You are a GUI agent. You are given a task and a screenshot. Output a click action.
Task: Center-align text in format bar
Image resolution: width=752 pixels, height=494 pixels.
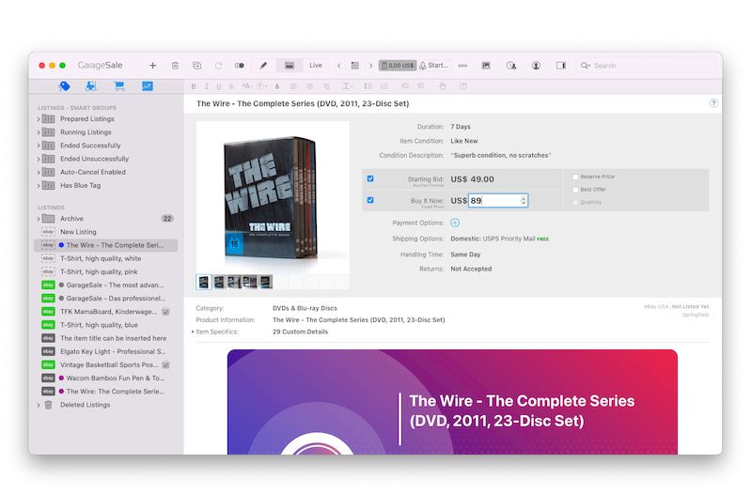(310, 86)
